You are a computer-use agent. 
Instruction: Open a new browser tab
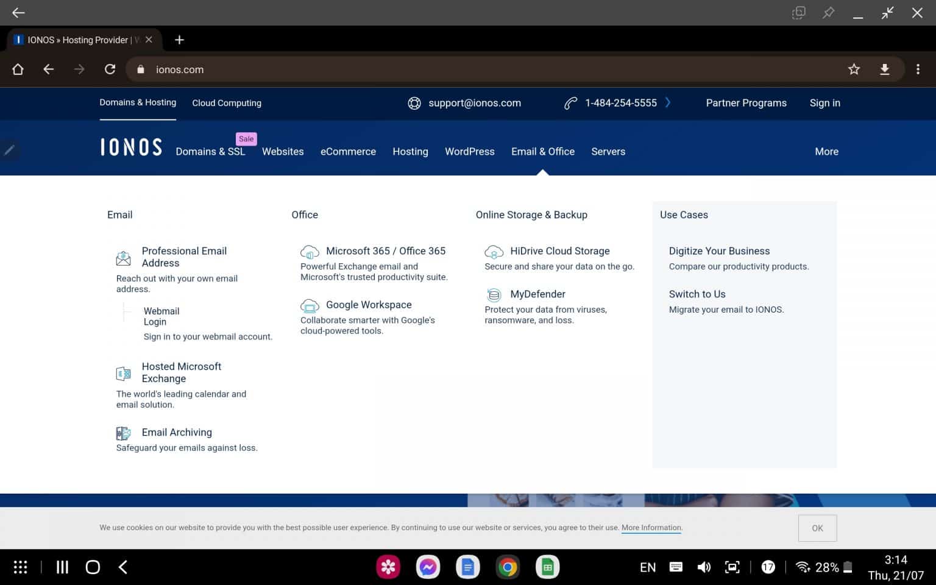(x=179, y=40)
